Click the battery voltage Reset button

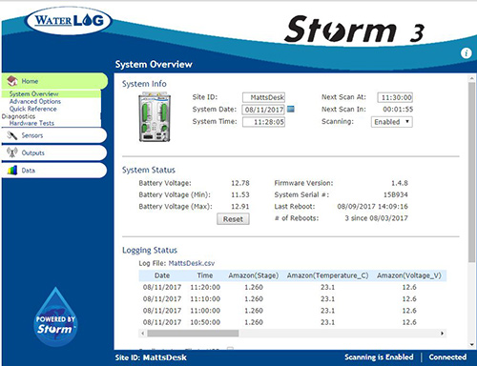point(233,219)
